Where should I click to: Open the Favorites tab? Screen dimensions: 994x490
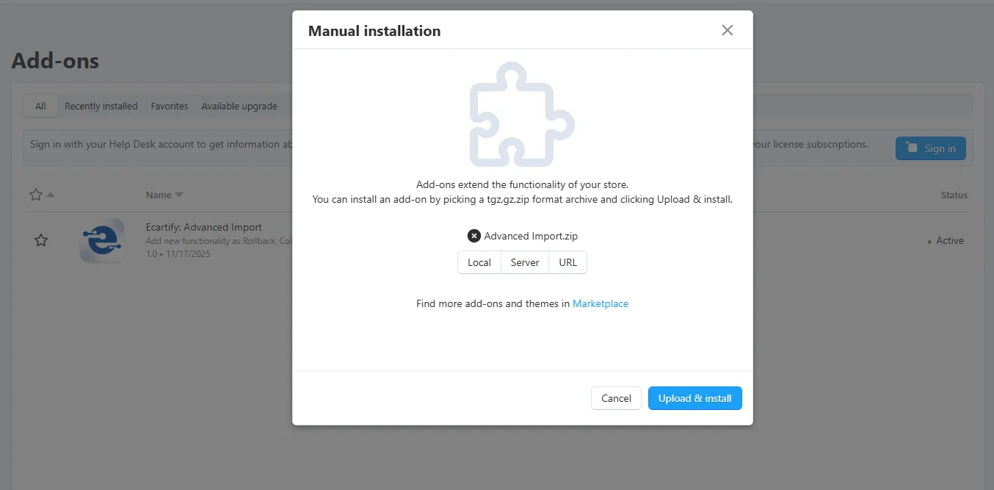(x=170, y=107)
